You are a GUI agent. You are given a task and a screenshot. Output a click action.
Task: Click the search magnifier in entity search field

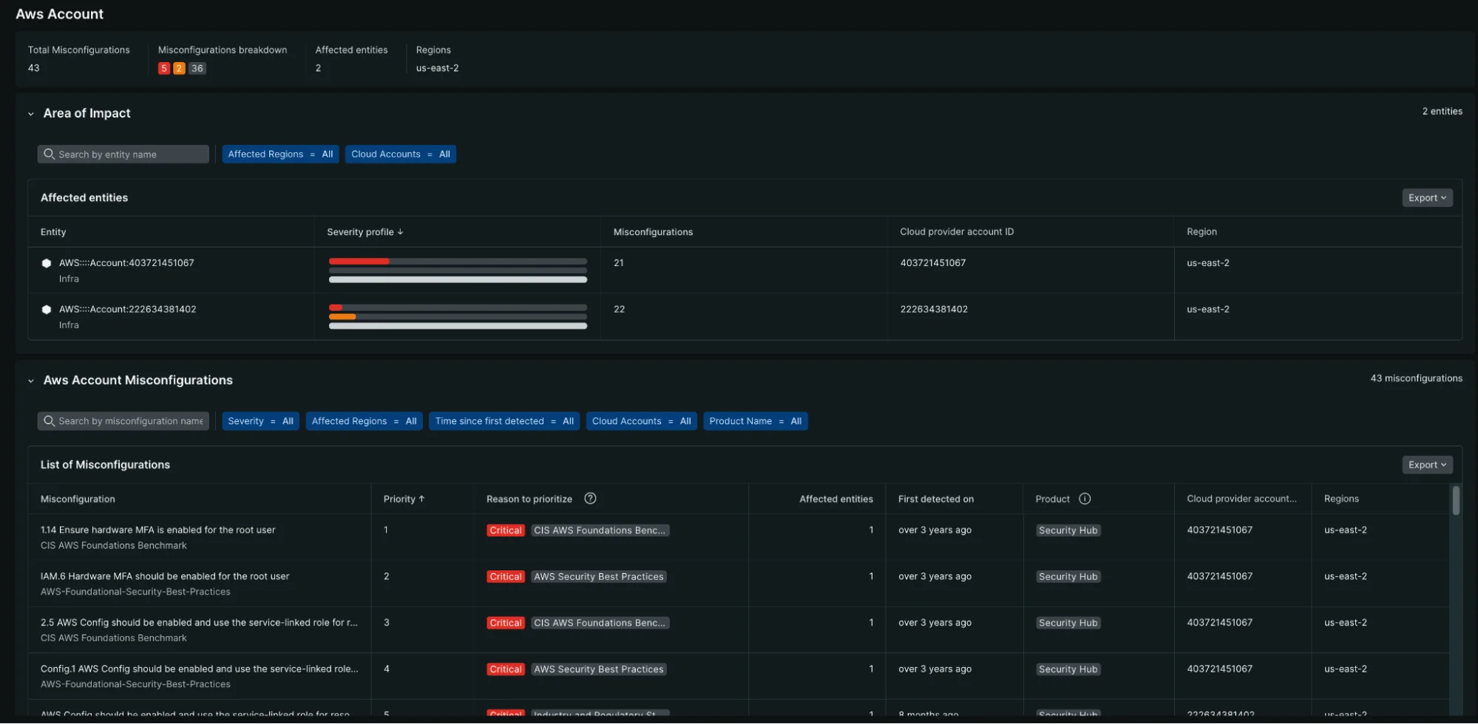(49, 154)
